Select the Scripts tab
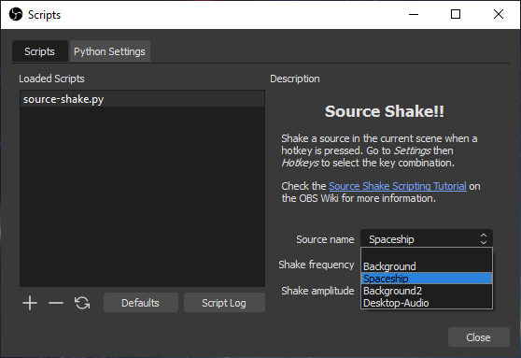This screenshot has height=358, width=521. (39, 51)
